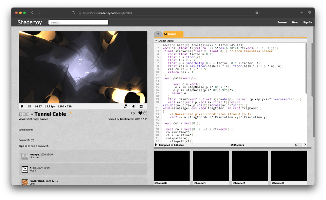This screenshot has height=200, width=326.
Task: Like the shader with the heart icon
Action: pos(140,113)
